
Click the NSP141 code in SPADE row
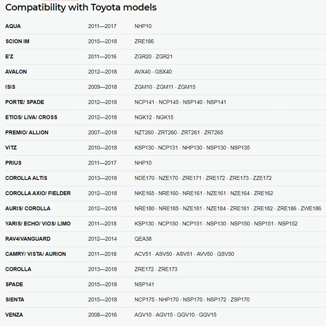click(144, 284)
